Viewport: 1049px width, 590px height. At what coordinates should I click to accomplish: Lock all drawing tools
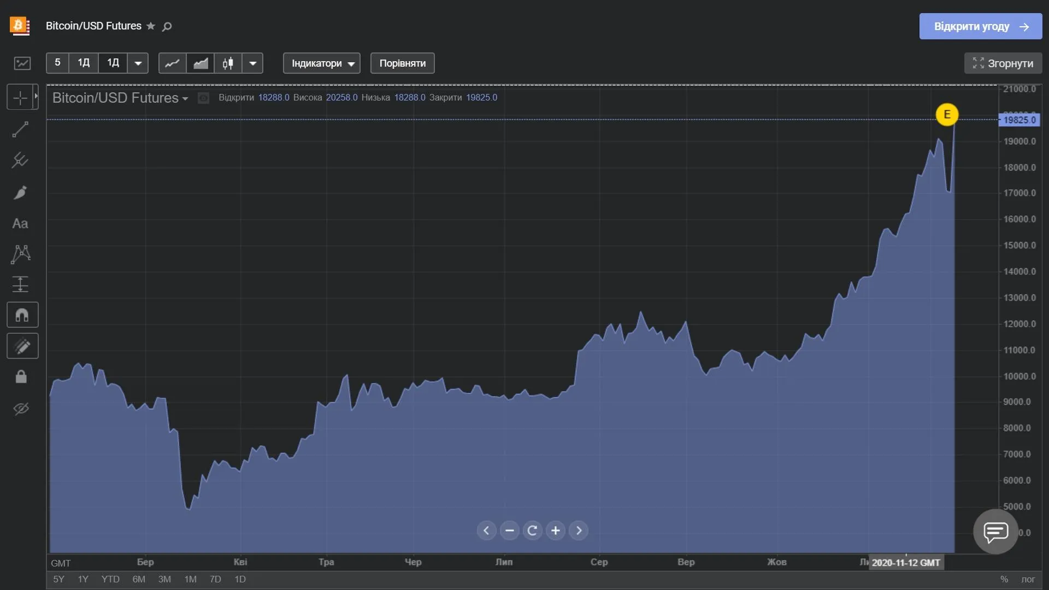coord(21,377)
